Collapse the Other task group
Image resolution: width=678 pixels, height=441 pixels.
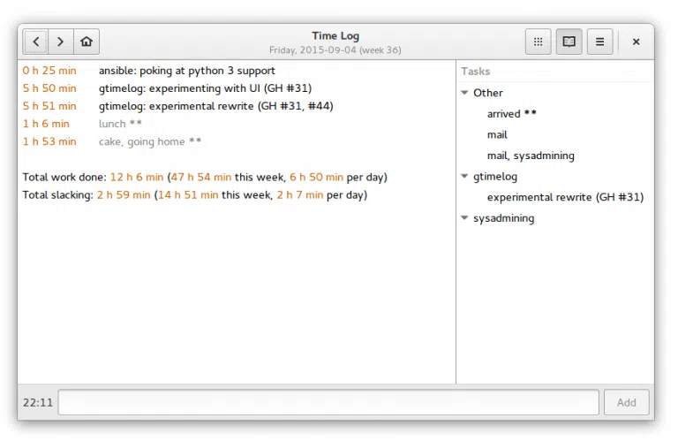click(464, 93)
